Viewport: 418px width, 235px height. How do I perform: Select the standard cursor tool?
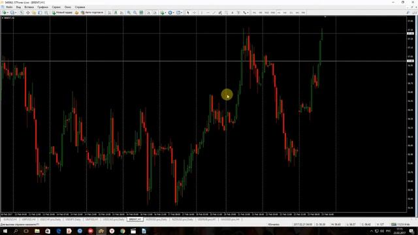point(188,12)
